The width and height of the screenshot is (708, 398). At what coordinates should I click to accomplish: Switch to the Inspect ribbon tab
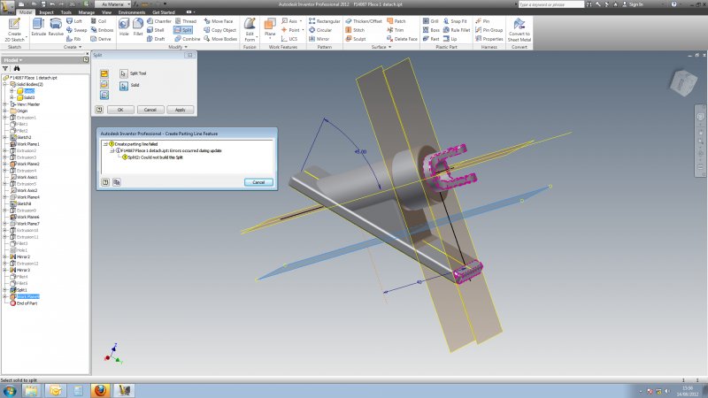(x=46, y=12)
